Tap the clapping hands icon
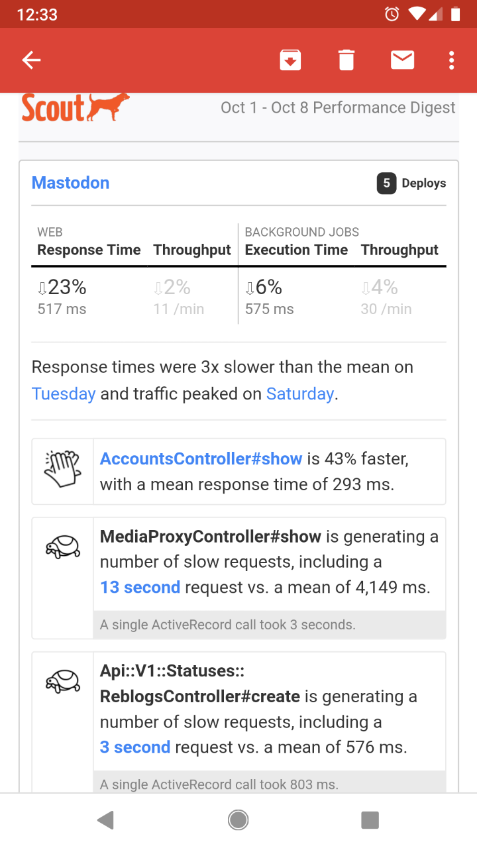This screenshot has height=848, width=477. 62,470
